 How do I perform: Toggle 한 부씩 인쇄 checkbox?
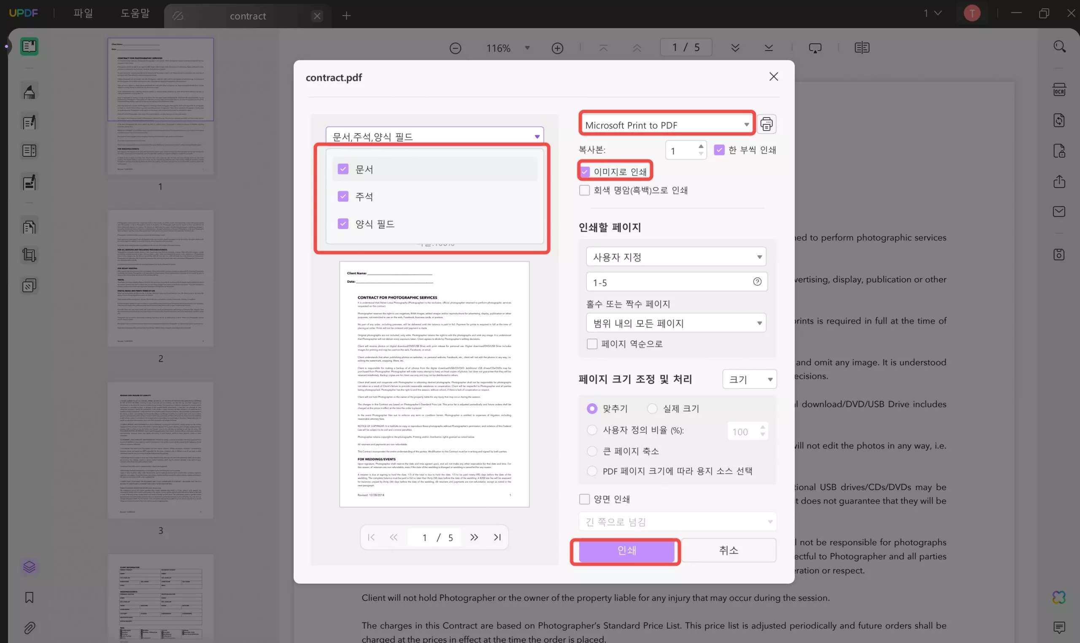[x=719, y=150]
